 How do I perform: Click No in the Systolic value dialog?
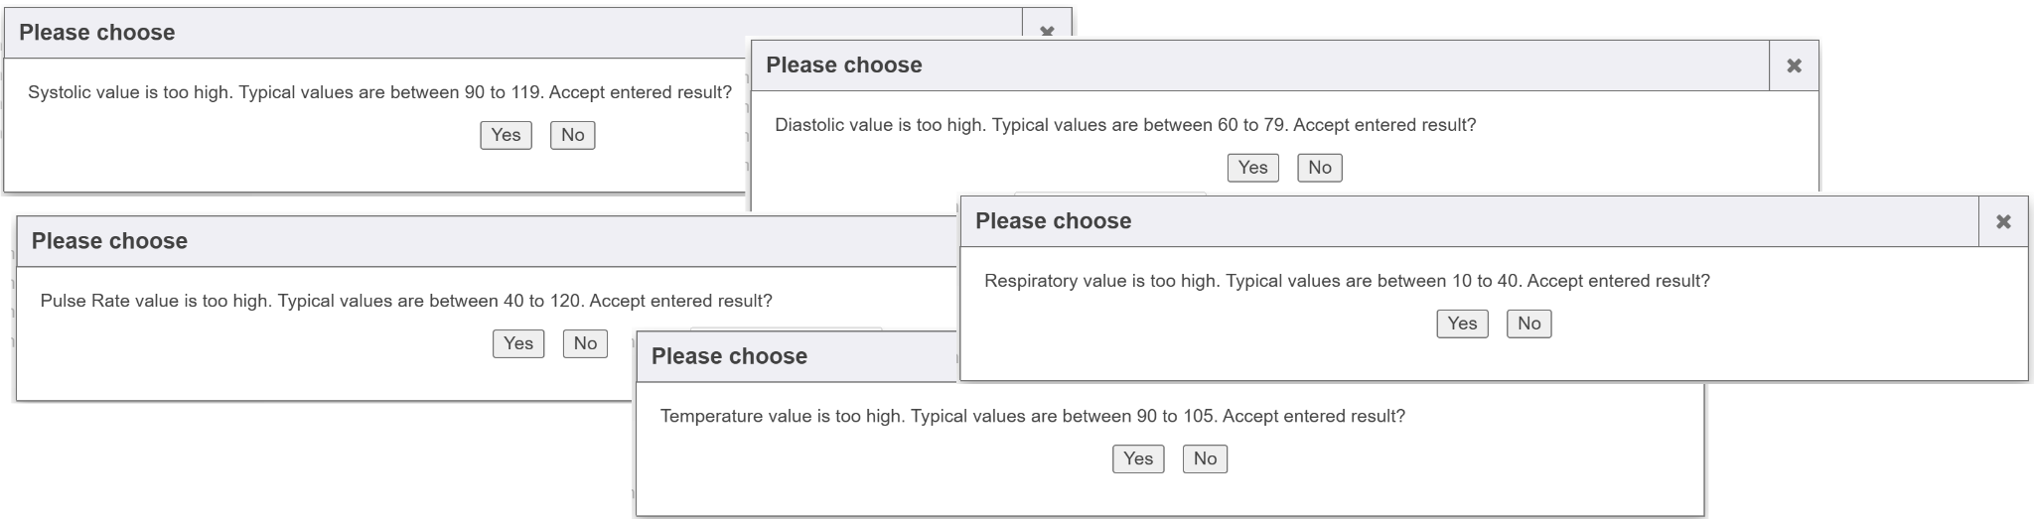[572, 135]
